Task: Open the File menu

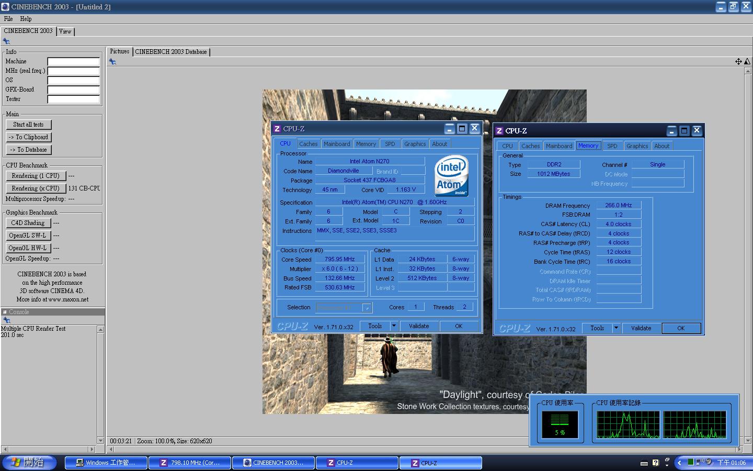Action: pyautogui.click(x=8, y=19)
